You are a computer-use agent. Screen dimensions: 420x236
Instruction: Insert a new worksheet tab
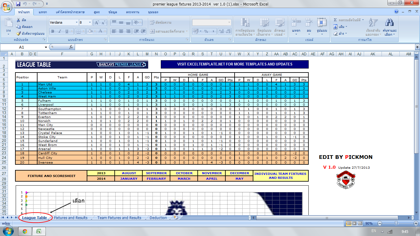pos(176,218)
